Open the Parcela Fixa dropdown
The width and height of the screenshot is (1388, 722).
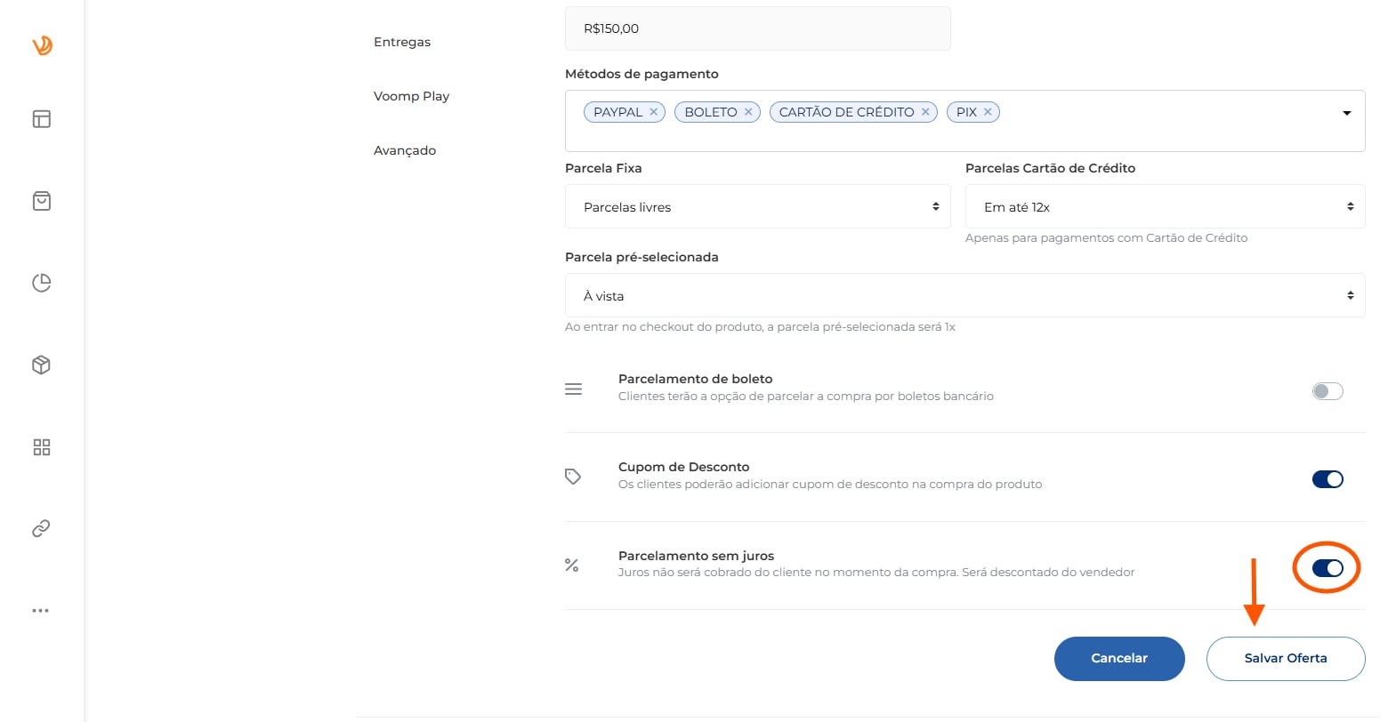click(757, 206)
